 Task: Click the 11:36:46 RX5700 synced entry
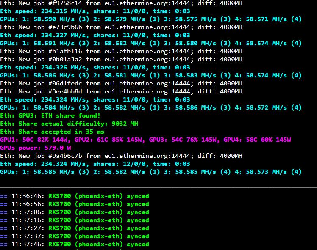pos(75,196)
